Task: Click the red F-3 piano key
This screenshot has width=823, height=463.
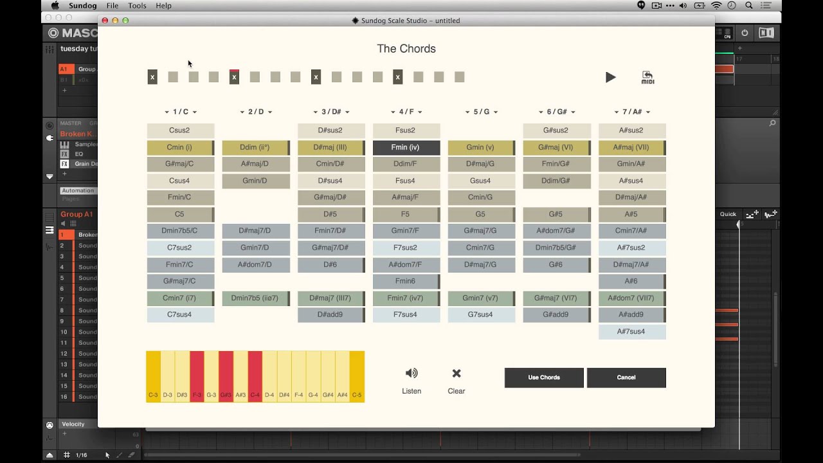Action: click(197, 377)
